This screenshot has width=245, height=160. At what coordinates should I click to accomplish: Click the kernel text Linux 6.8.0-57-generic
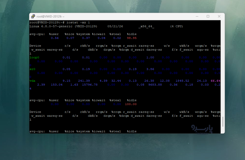pyautogui.click(x=51, y=26)
